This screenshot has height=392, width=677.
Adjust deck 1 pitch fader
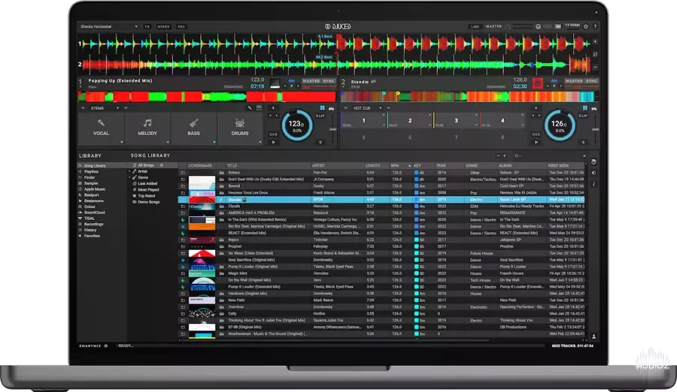pos(333,129)
